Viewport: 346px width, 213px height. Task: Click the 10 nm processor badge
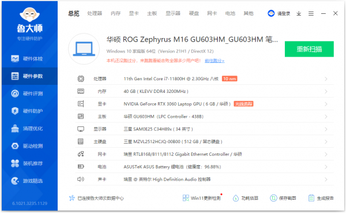(x=230, y=79)
